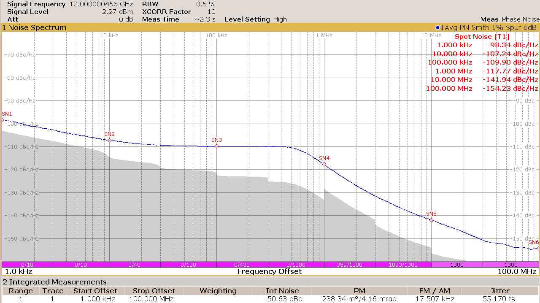Open the Meas Phase Noise selection
Viewport: 540px width, 303px height.
click(510, 19)
